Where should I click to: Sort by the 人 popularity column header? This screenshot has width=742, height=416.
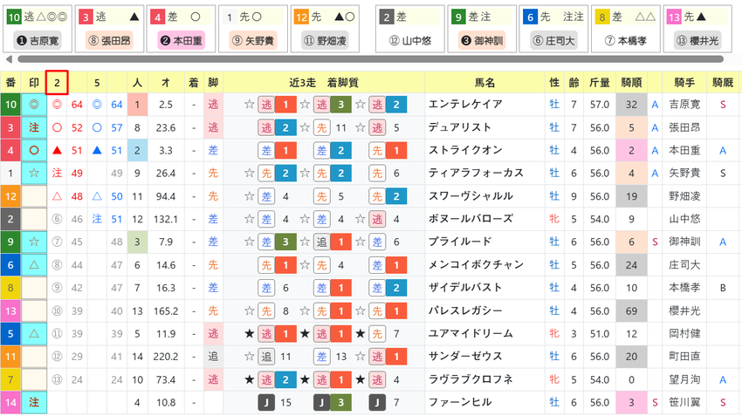(137, 83)
